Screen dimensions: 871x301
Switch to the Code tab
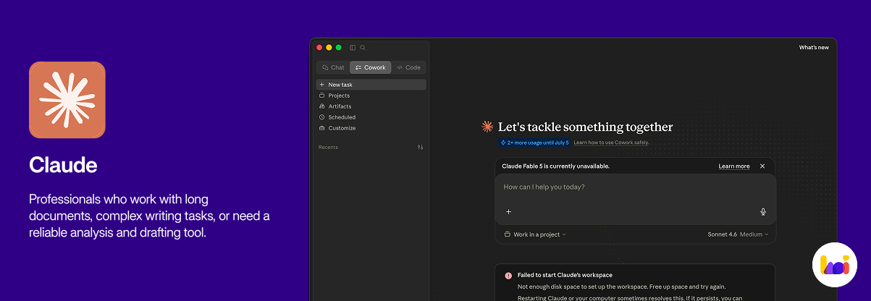click(x=409, y=67)
